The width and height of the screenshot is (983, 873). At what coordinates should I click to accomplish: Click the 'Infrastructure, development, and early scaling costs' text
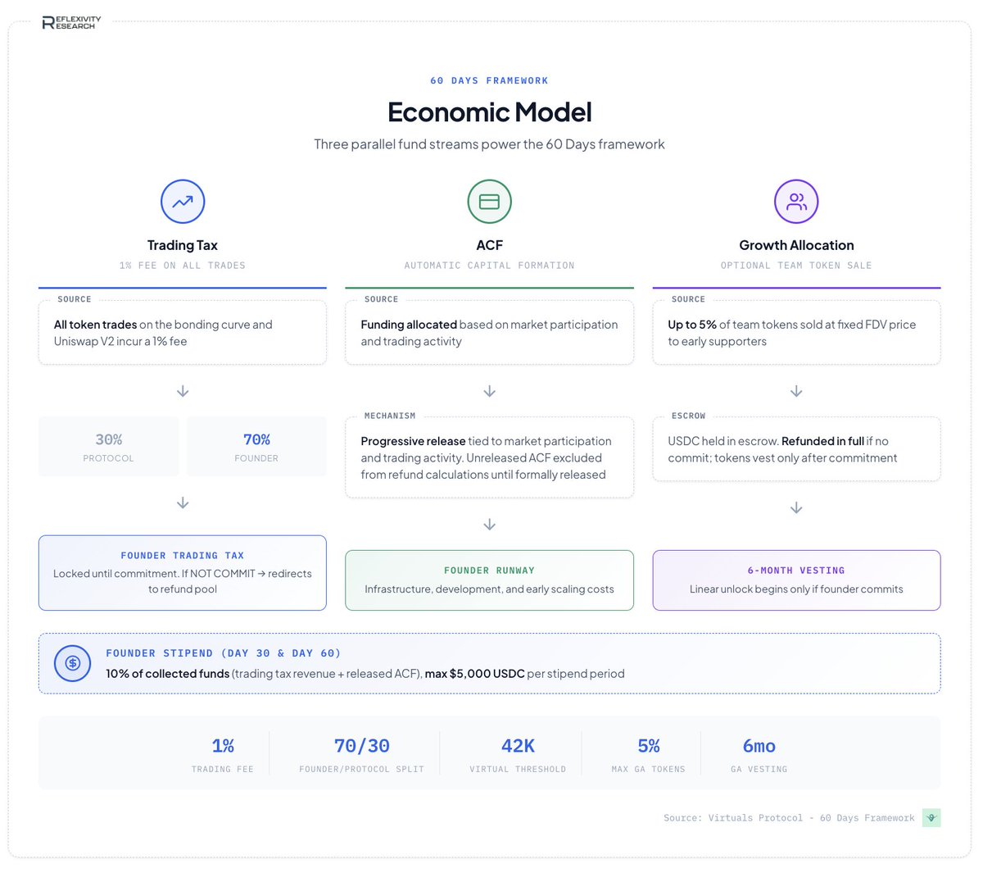tap(489, 589)
